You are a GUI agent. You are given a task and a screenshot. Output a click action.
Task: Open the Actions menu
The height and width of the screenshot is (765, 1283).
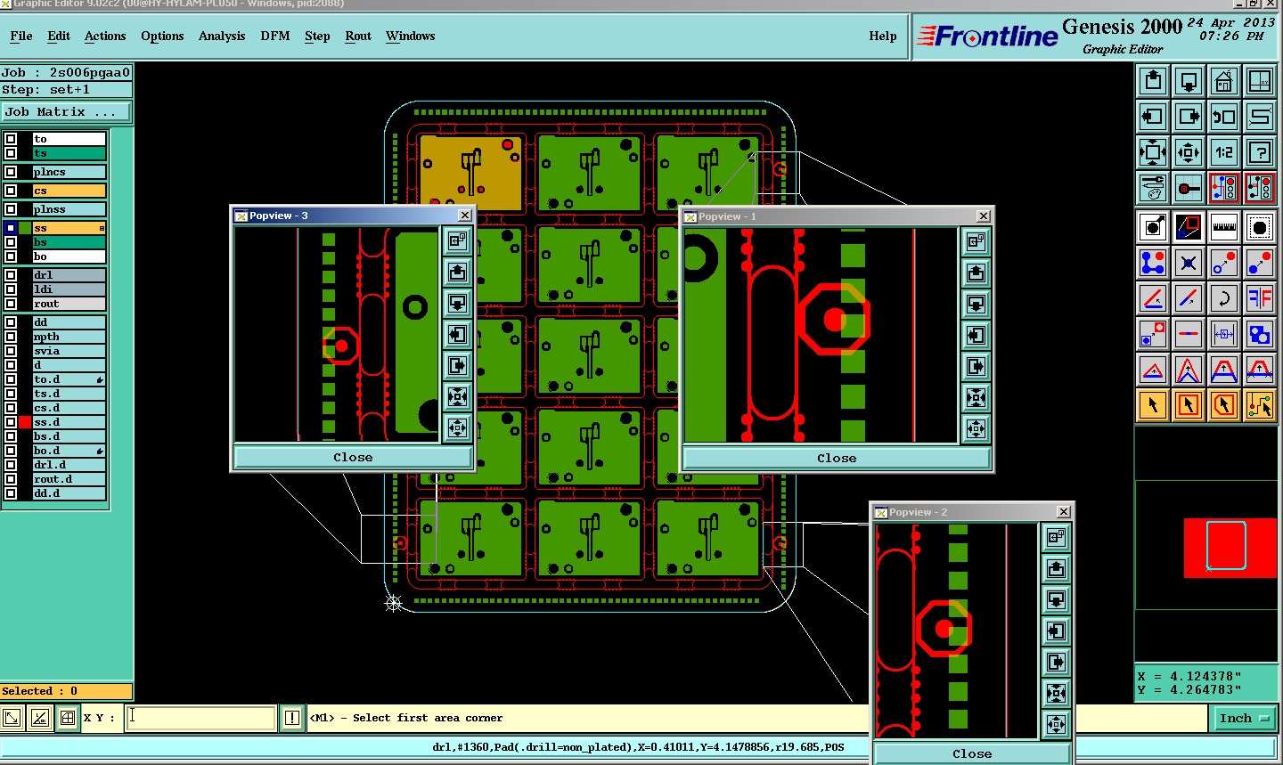pos(105,36)
